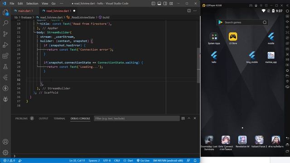Focus the debug console filter field
Image resolution: width=290 pixels, height=163 pixels.
(137, 119)
